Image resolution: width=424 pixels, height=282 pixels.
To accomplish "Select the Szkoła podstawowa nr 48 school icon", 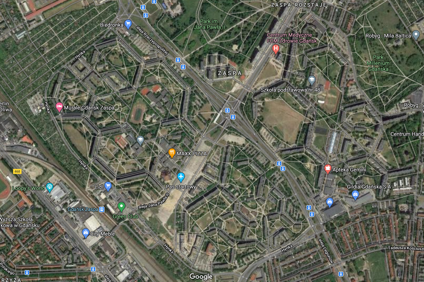I will point(312,80).
